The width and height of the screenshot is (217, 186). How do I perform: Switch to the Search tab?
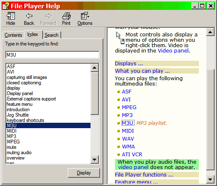point(52,35)
